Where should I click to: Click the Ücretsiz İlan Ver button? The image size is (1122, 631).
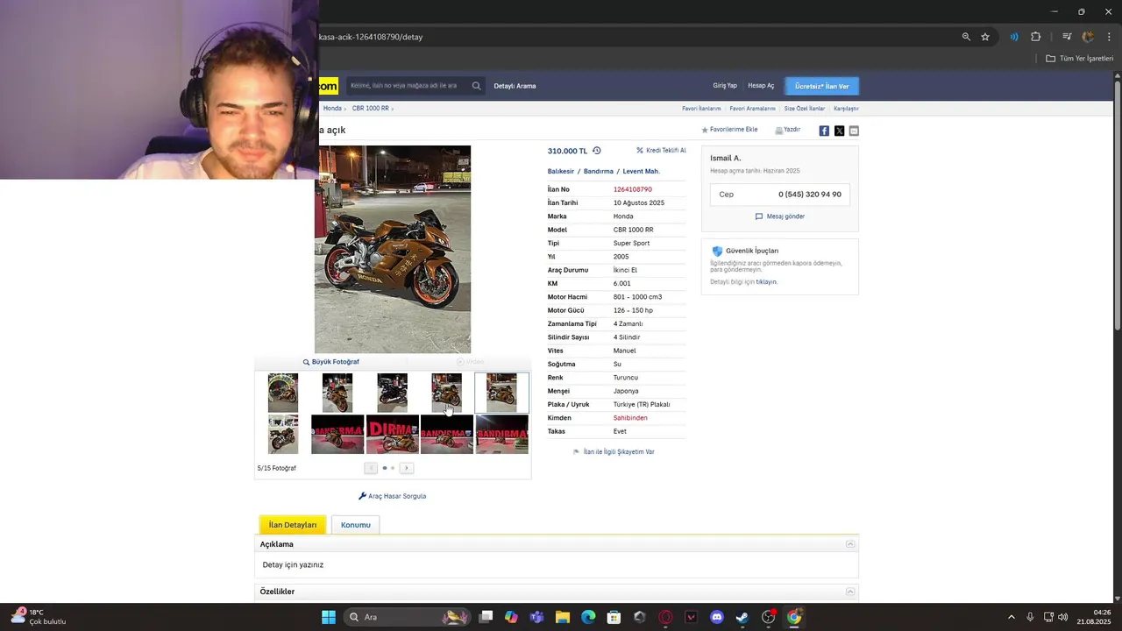(x=821, y=86)
